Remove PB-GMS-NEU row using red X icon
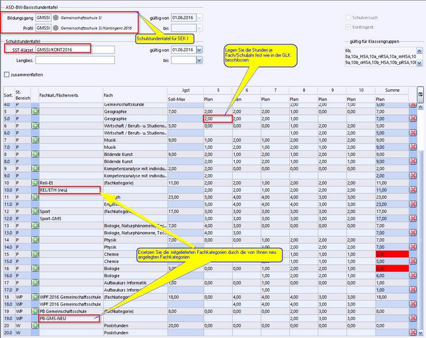Screen dimensions: 426x338 (413, 317)
